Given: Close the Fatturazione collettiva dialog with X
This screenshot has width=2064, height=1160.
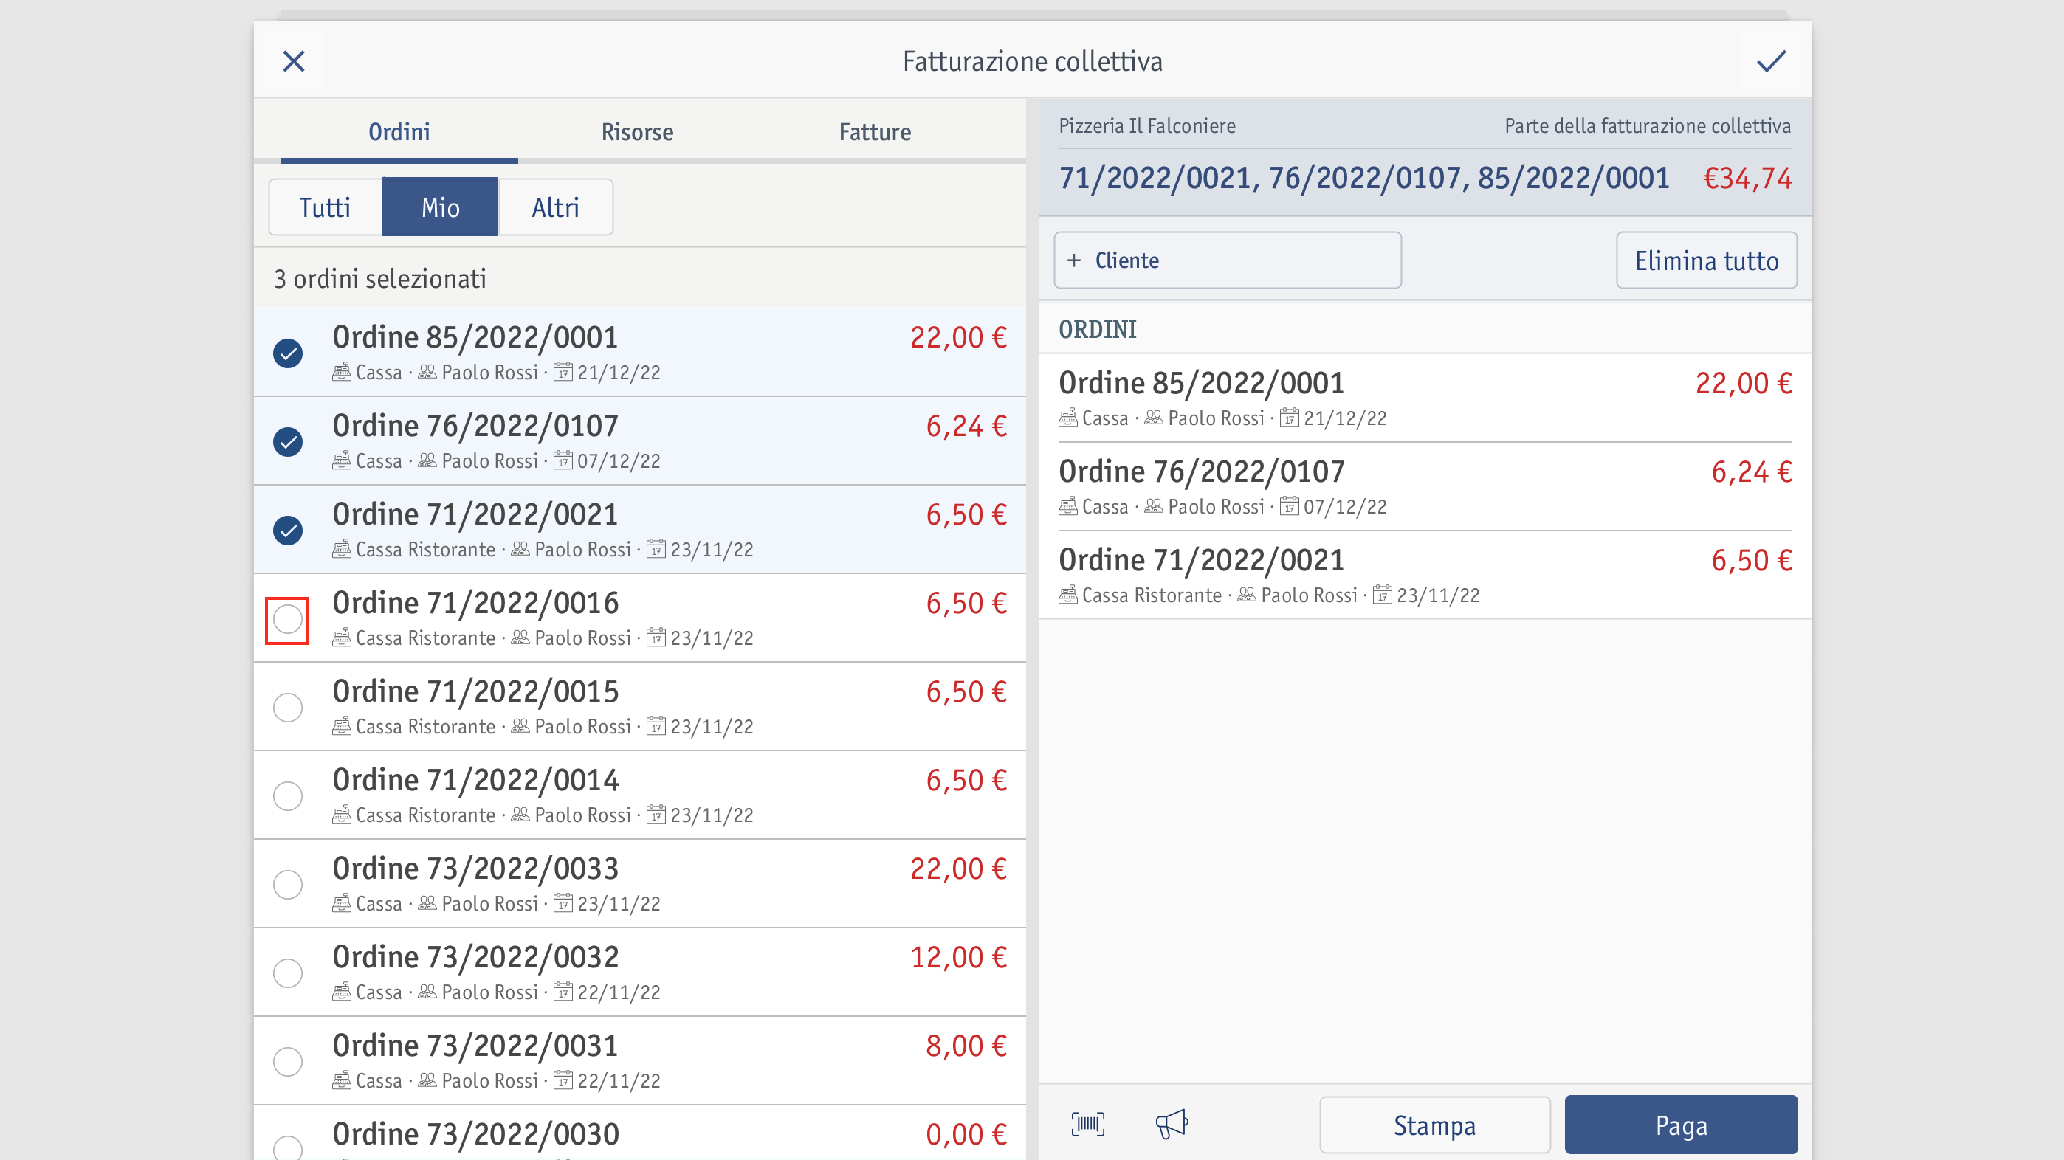Looking at the screenshot, I should (293, 61).
